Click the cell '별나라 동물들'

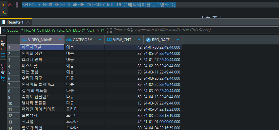(42, 103)
